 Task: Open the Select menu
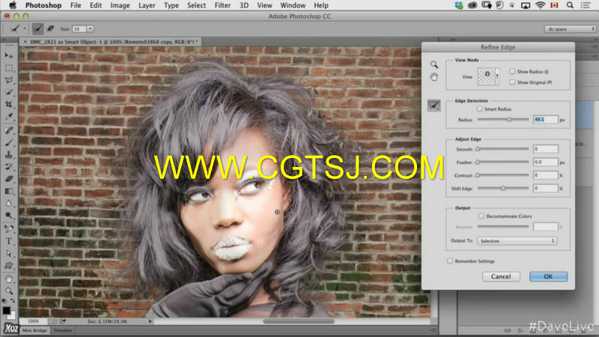point(196,5)
